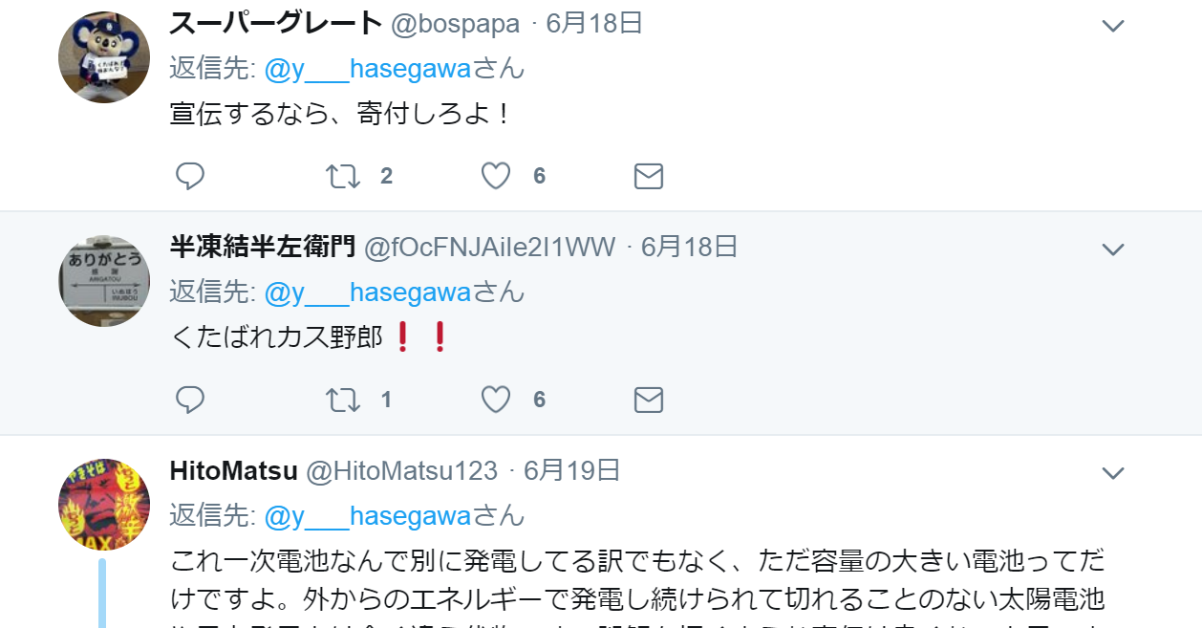This screenshot has width=1202, height=628.
Task: Reply to the 半凍結半左衛門 tweet
Action: (190, 400)
